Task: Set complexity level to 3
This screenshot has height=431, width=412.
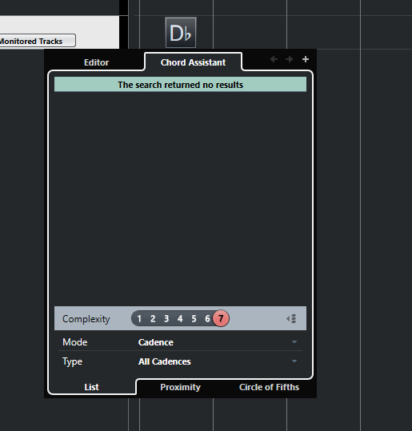Action: click(166, 318)
